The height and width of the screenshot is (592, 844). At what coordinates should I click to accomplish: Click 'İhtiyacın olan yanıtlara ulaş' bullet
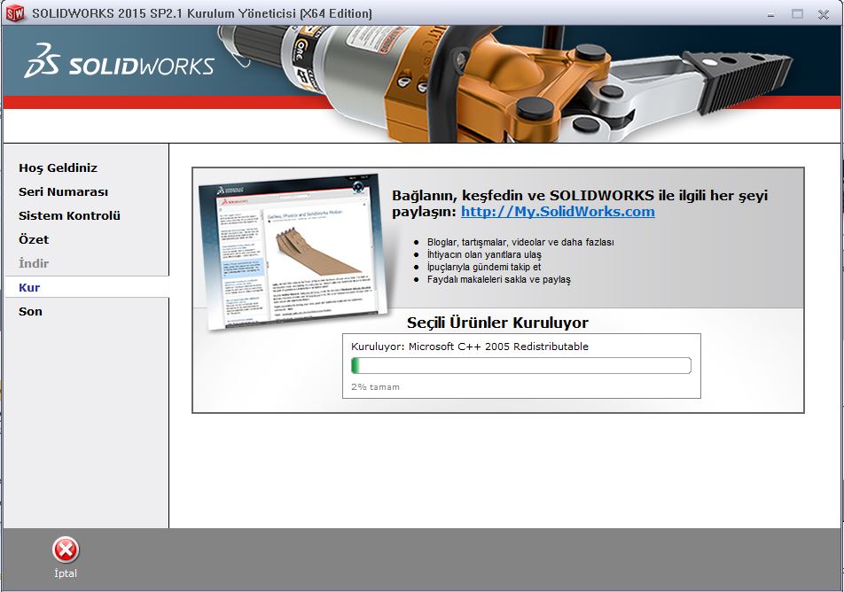[484, 254]
